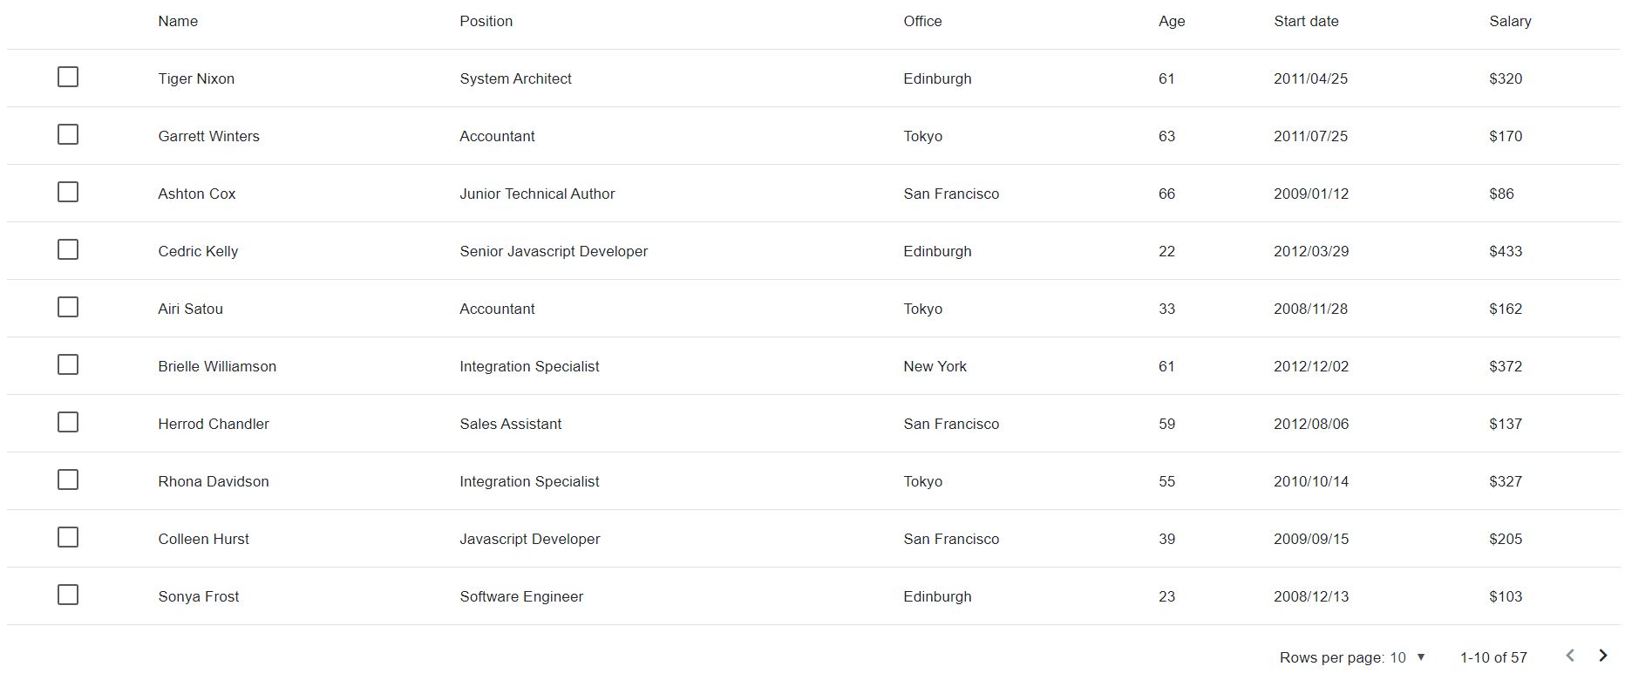The image size is (1625, 687).
Task: Tick the checkbox for Garrett Winters
Action: (68, 134)
